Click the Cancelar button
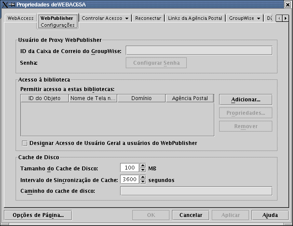Screen dimensions: 293x226 click(191, 215)
